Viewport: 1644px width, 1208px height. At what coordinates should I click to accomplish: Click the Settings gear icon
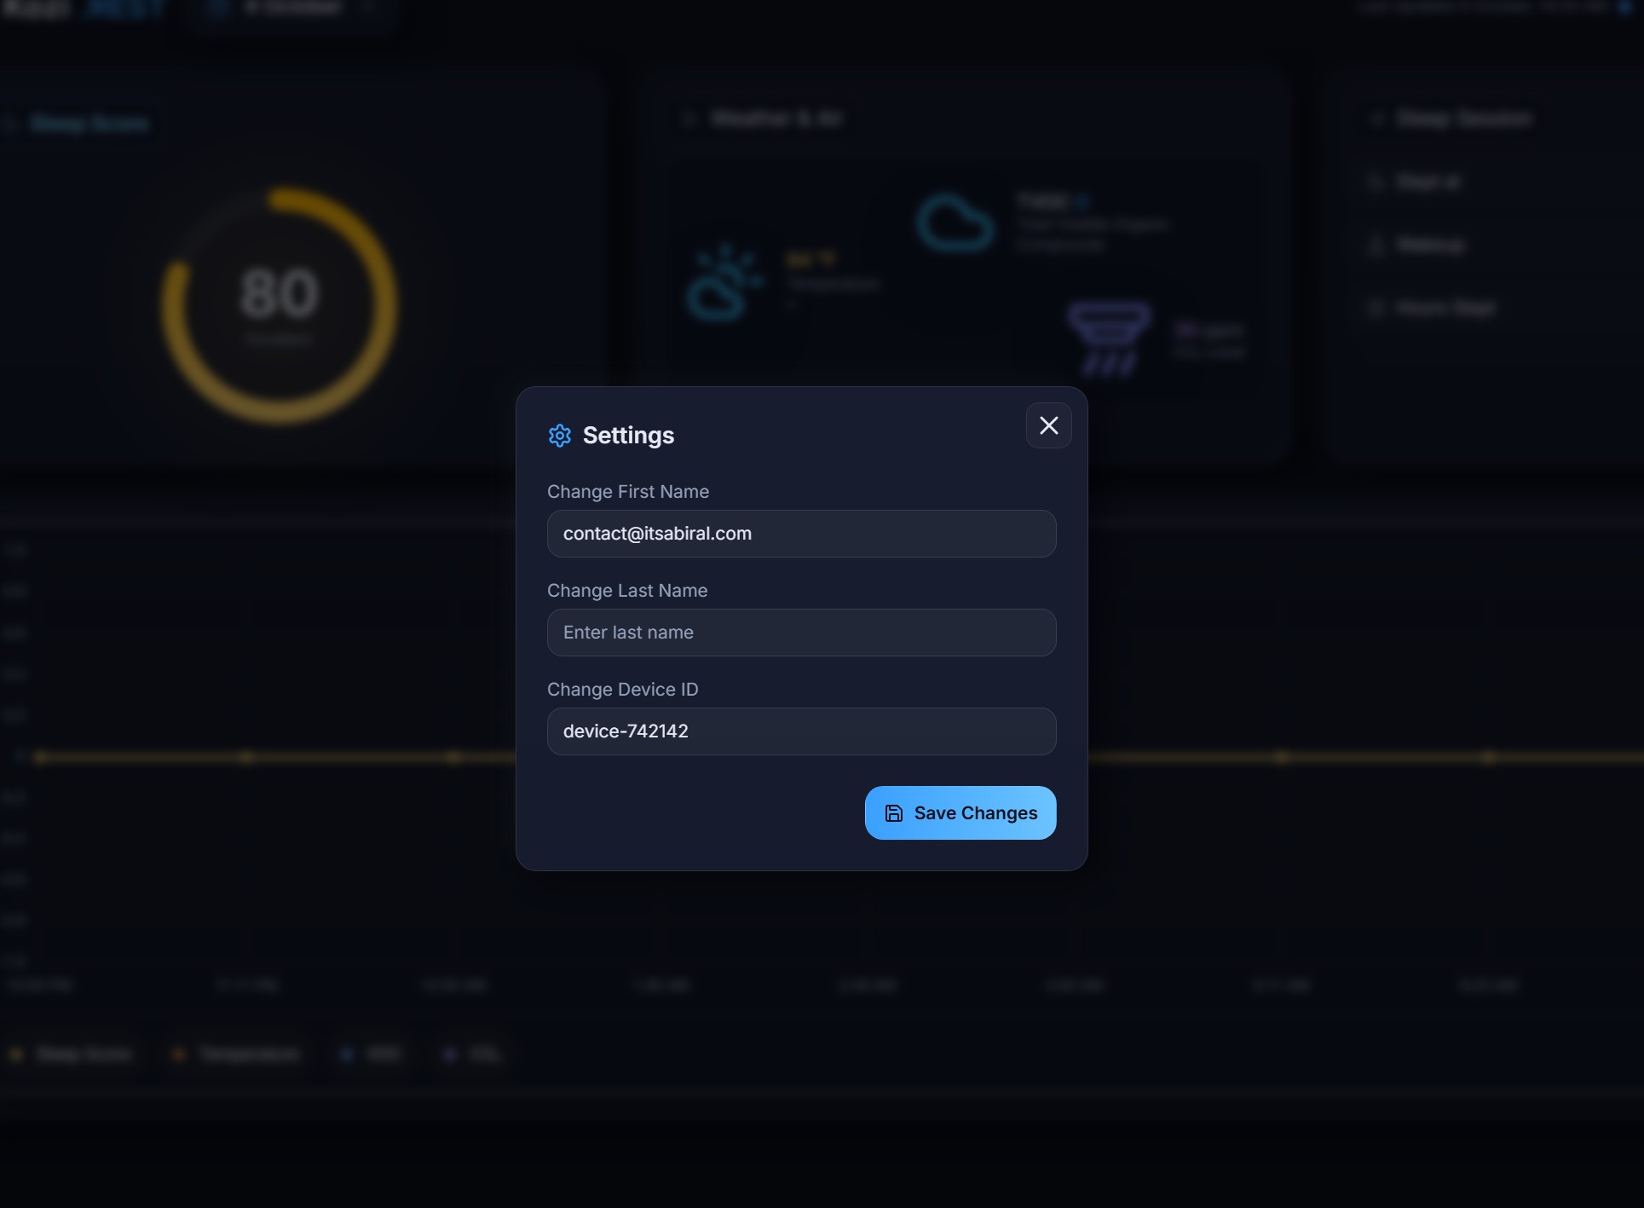click(559, 436)
